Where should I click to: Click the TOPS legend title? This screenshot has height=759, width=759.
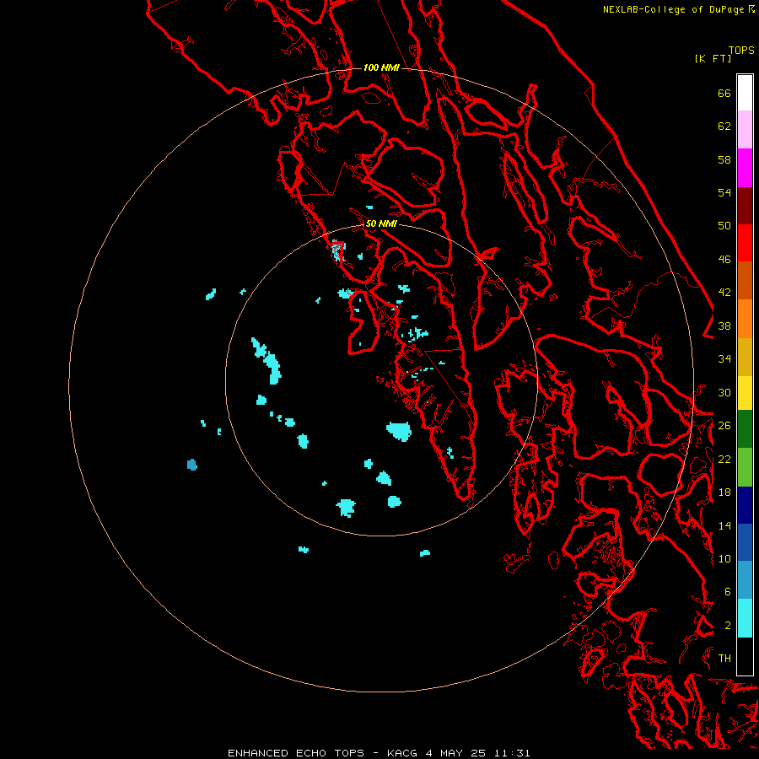(741, 50)
